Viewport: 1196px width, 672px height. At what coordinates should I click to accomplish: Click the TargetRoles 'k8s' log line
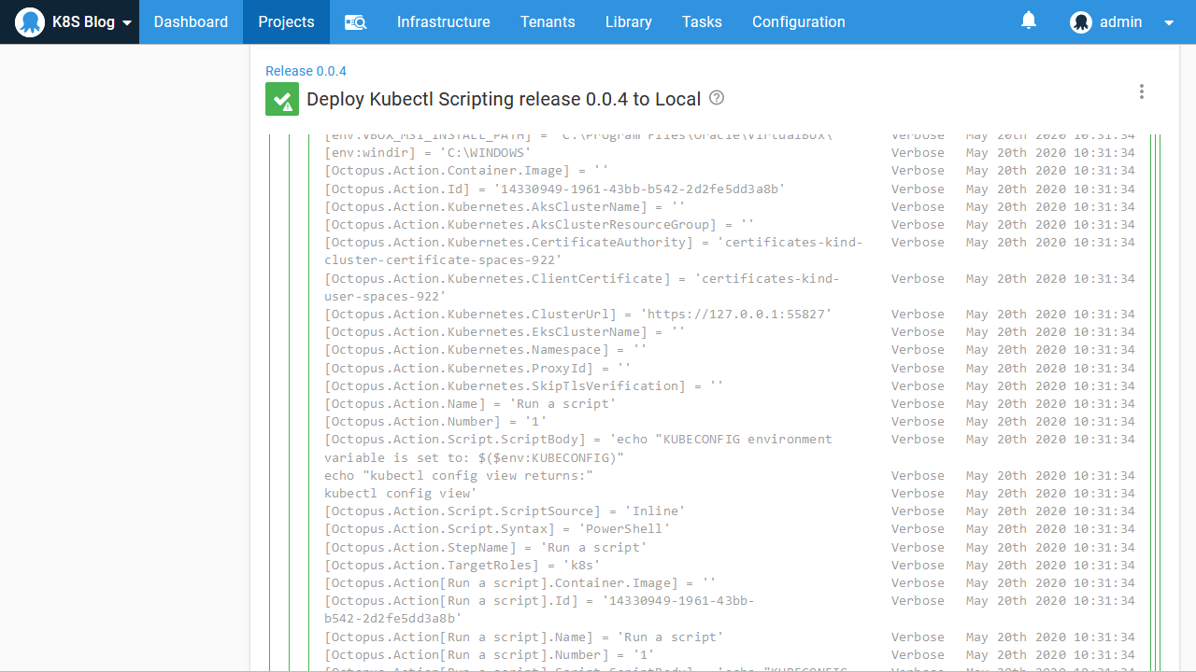(462, 566)
